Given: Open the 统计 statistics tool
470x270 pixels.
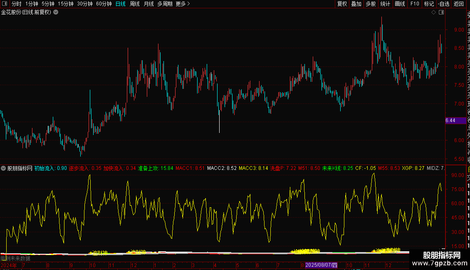Looking at the screenshot, I should [x=385, y=4].
